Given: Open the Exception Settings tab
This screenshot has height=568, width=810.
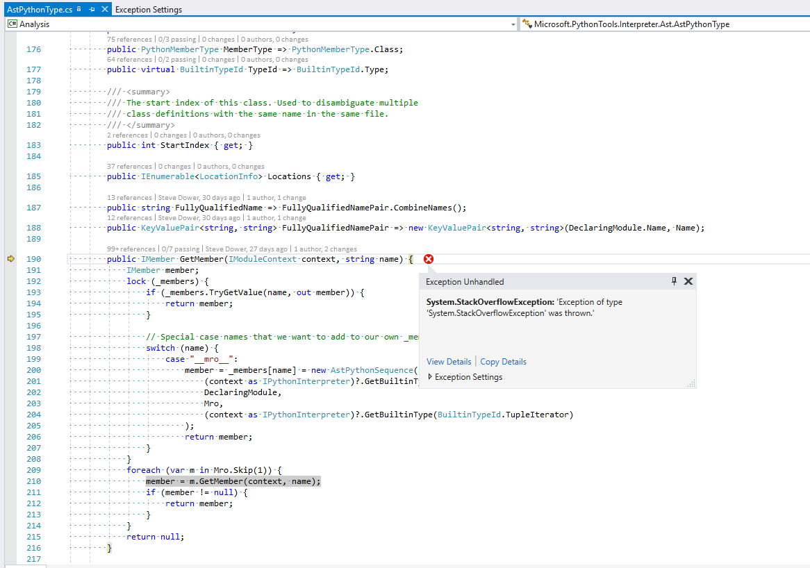Looking at the screenshot, I should click(x=148, y=9).
